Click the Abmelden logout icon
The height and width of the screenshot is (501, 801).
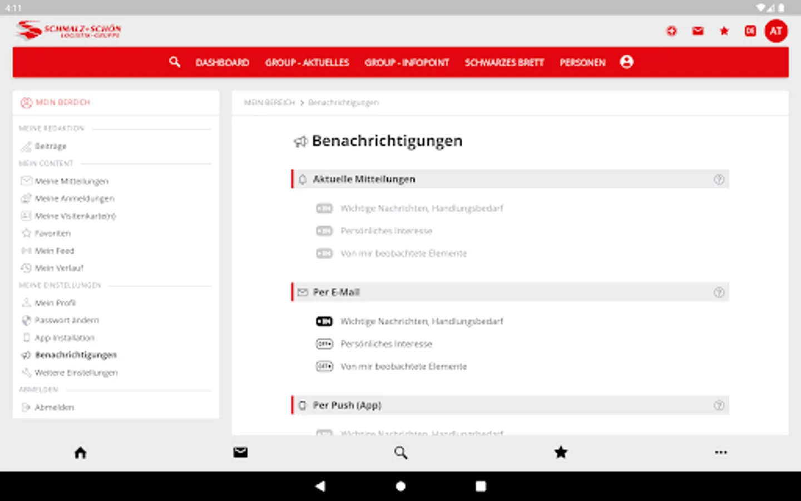click(x=26, y=407)
